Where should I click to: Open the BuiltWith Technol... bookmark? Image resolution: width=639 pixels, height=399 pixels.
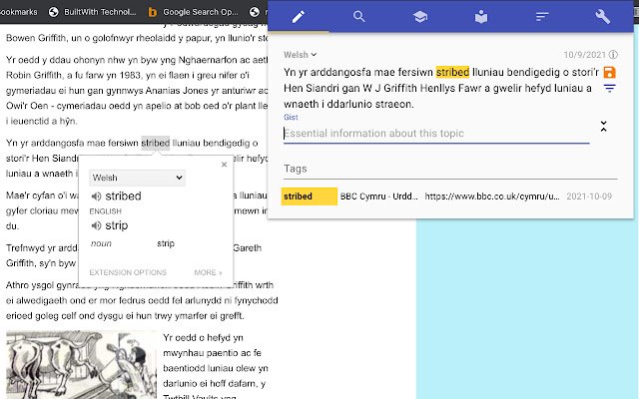click(93, 12)
